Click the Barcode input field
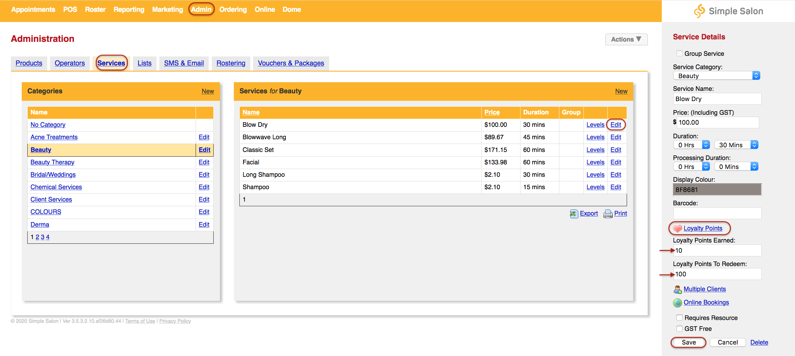Image resolution: width=795 pixels, height=356 pixels. click(717, 213)
